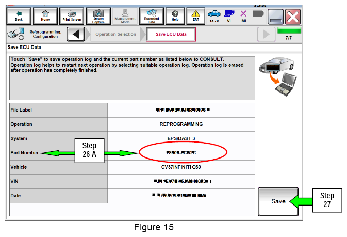Click the Re/programming, Configuration icon
Viewport: 347px width, 237px height.
tap(15, 34)
